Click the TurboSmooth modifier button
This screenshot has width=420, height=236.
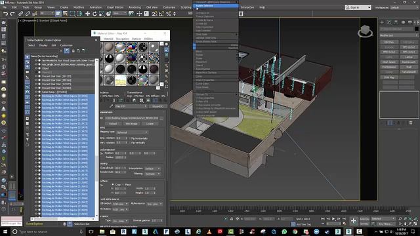[x=409, y=71]
